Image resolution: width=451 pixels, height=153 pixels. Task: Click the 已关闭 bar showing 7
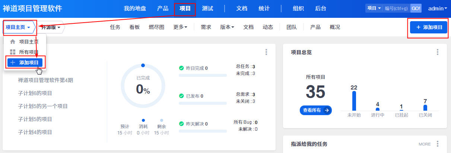pyautogui.click(x=425, y=108)
